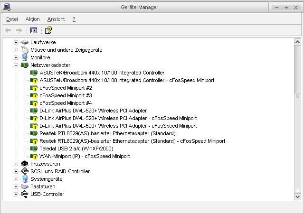Click the SCSI- und RAID-Controller icon

point(25,171)
